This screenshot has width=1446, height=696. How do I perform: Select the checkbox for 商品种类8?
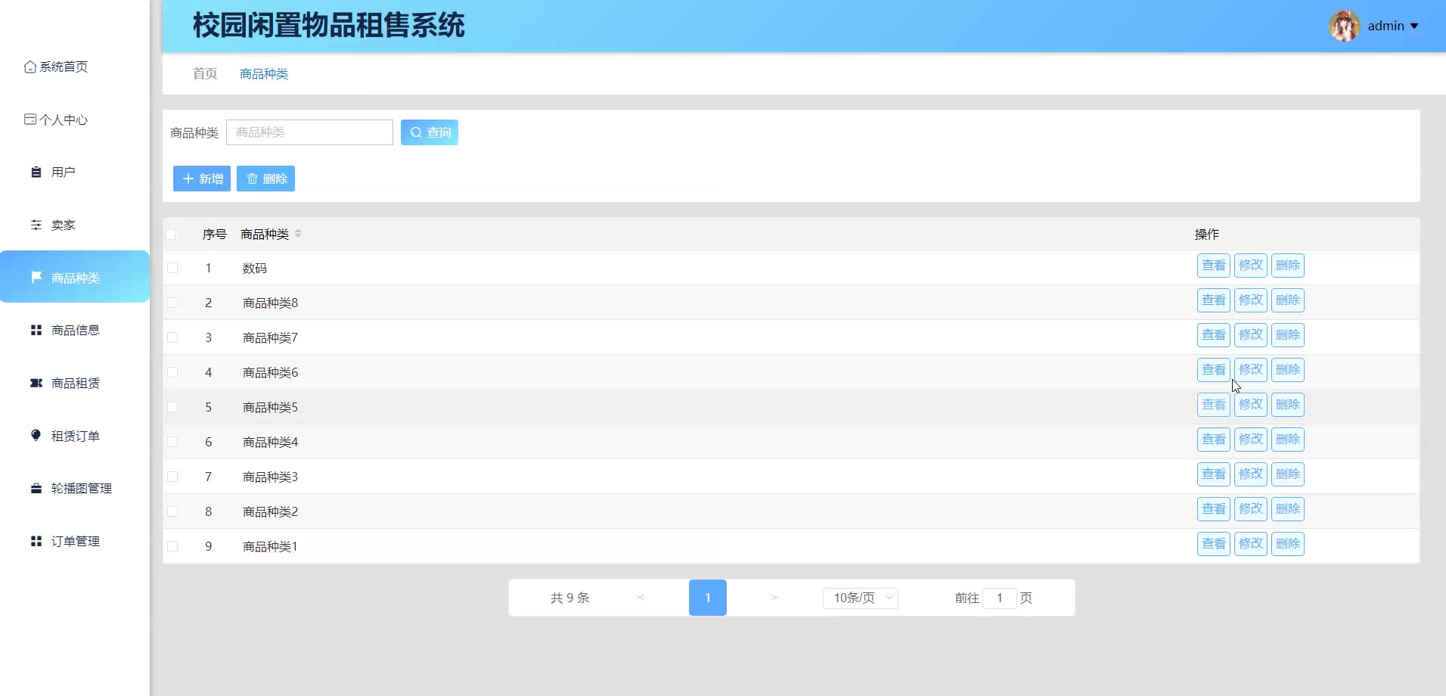click(172, 303)
